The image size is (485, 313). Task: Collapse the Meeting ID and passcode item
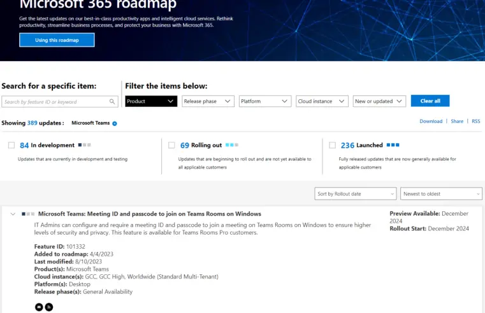pyautogui.click(x=13, y=214)
